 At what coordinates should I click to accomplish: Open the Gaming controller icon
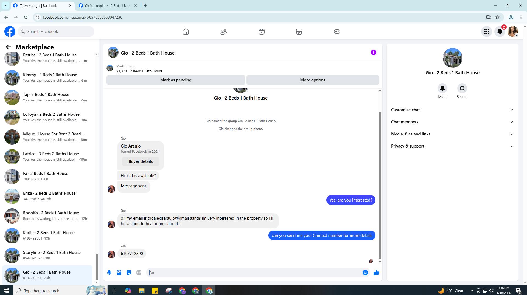pos(337,32)
